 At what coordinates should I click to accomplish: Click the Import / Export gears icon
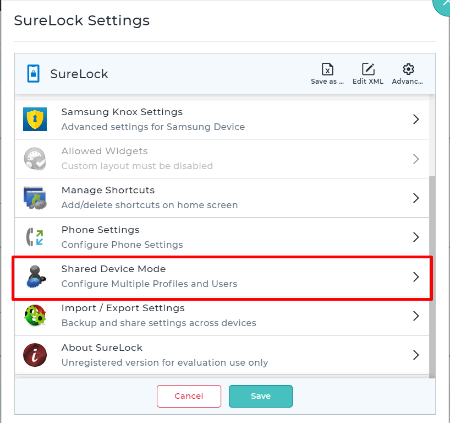(35, 316)
